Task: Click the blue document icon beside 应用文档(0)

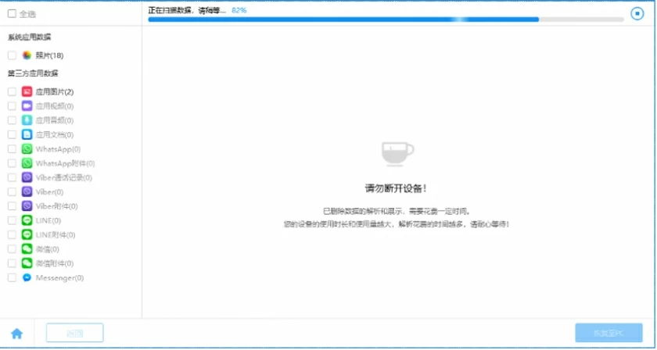Action: pos(27,134)
